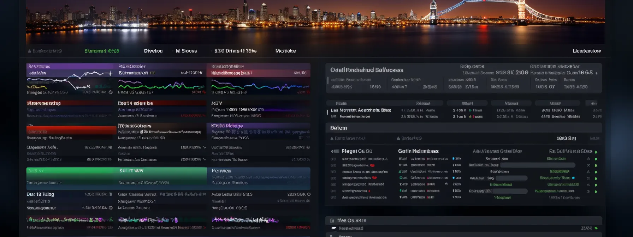This screenshot has height=237, width=633.
Task: Click the warning triangle icon in the navigation bar
Action: (30, 51)
